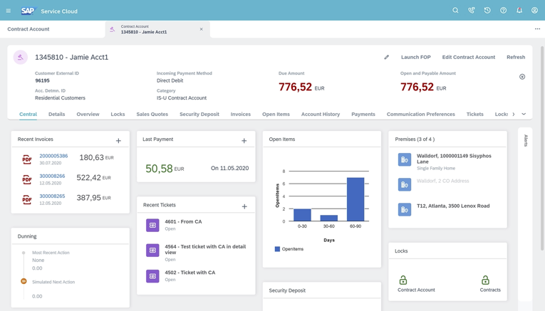Expand the tab overflow dropdown chevron

524,114
